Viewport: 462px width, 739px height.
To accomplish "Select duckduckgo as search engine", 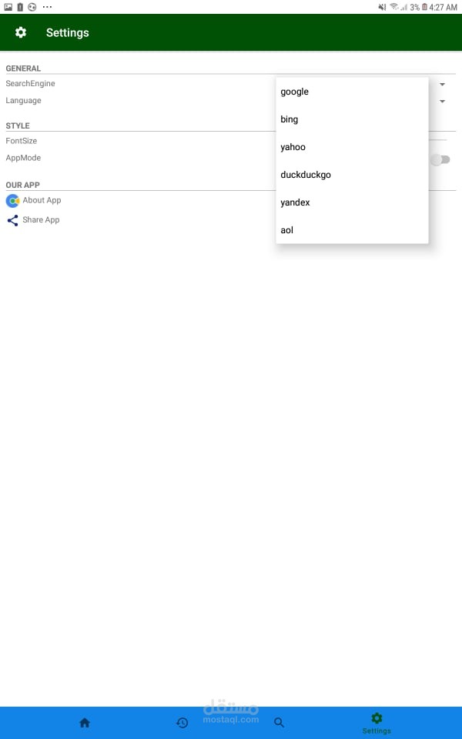I will pyautogui.click(x=352, y=175).
